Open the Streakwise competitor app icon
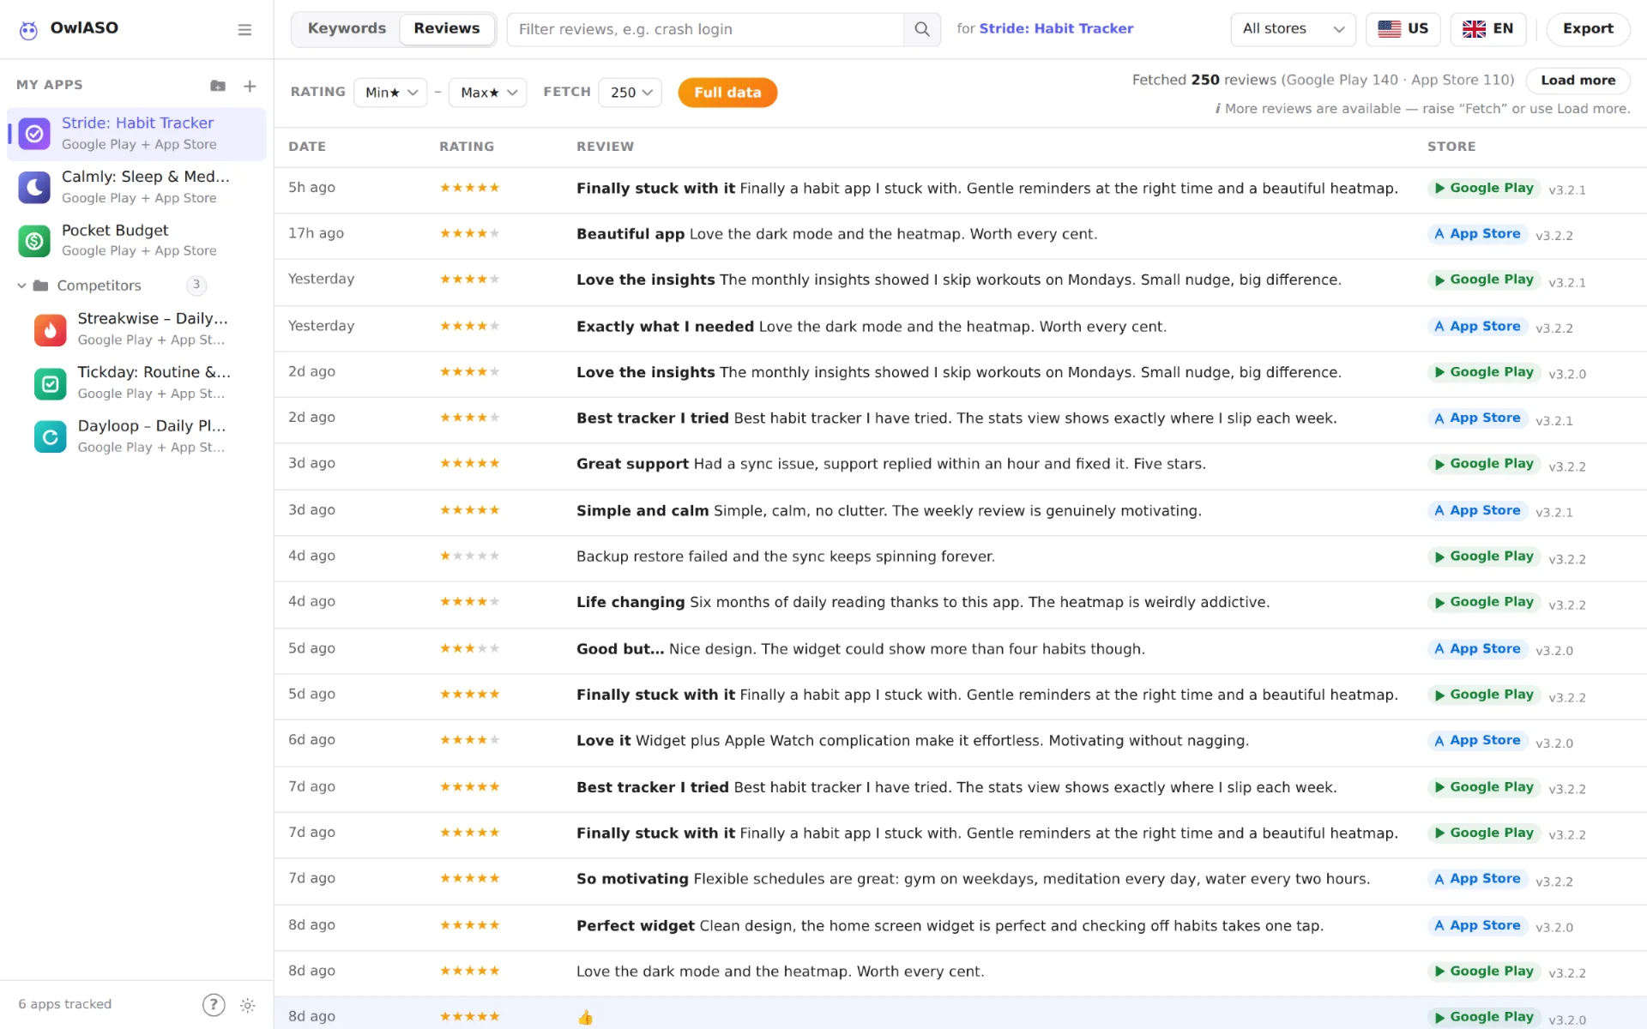 51,329
